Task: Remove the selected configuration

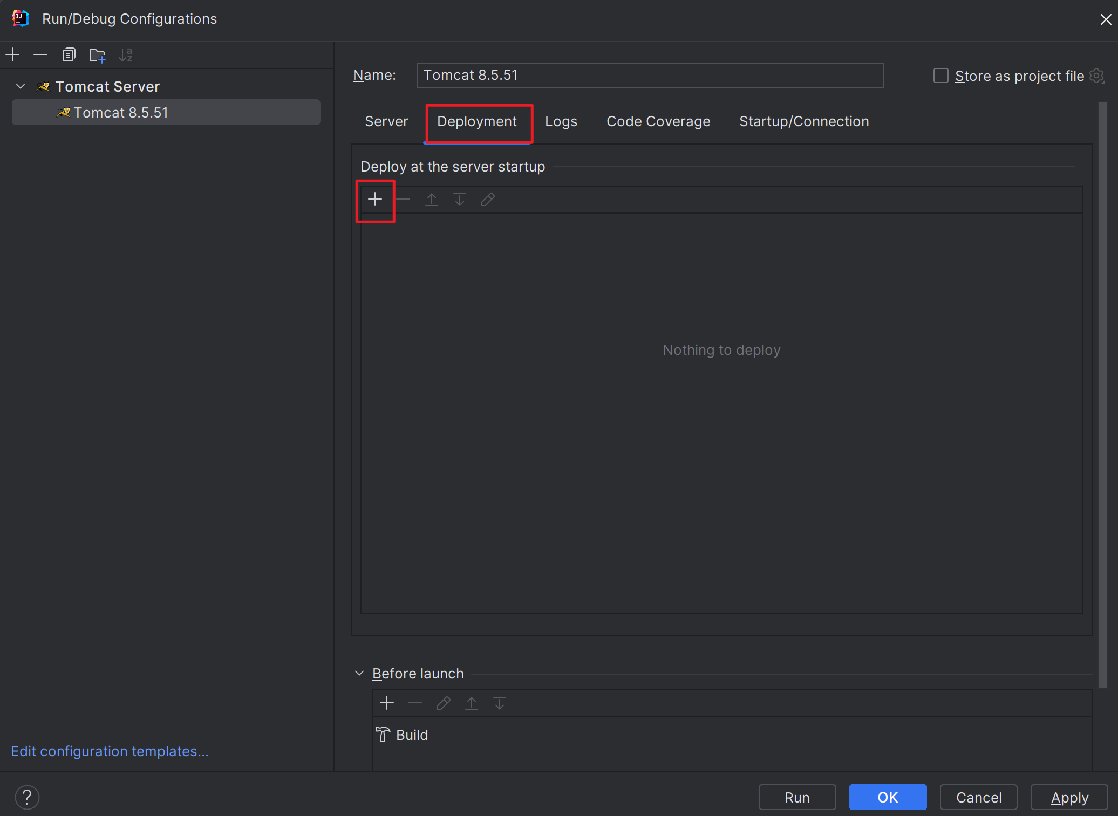Action: click(x=40, y=55)
